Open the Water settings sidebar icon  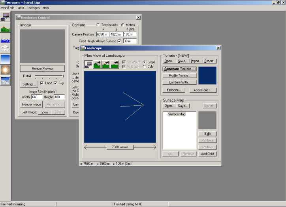pos(6,40)
